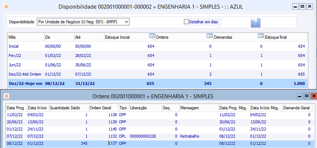Click the Retrabalho message cell
The image size is (317, 148).
(x=190, y=136)
